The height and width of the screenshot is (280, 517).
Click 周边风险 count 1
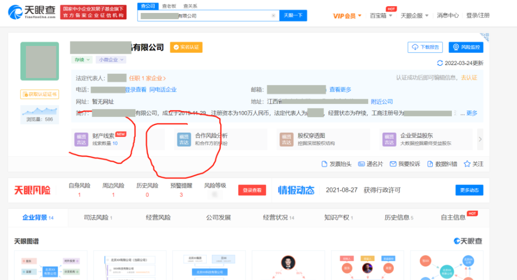tap(113, 195)
